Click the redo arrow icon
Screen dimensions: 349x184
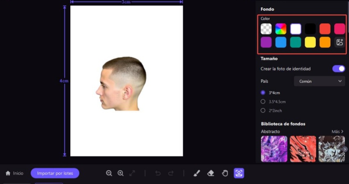tap(171, 173)
